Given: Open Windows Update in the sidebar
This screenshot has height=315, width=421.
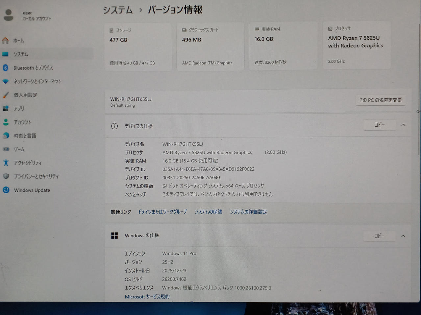Looking at the screenshot, I should tap(32, 190).
